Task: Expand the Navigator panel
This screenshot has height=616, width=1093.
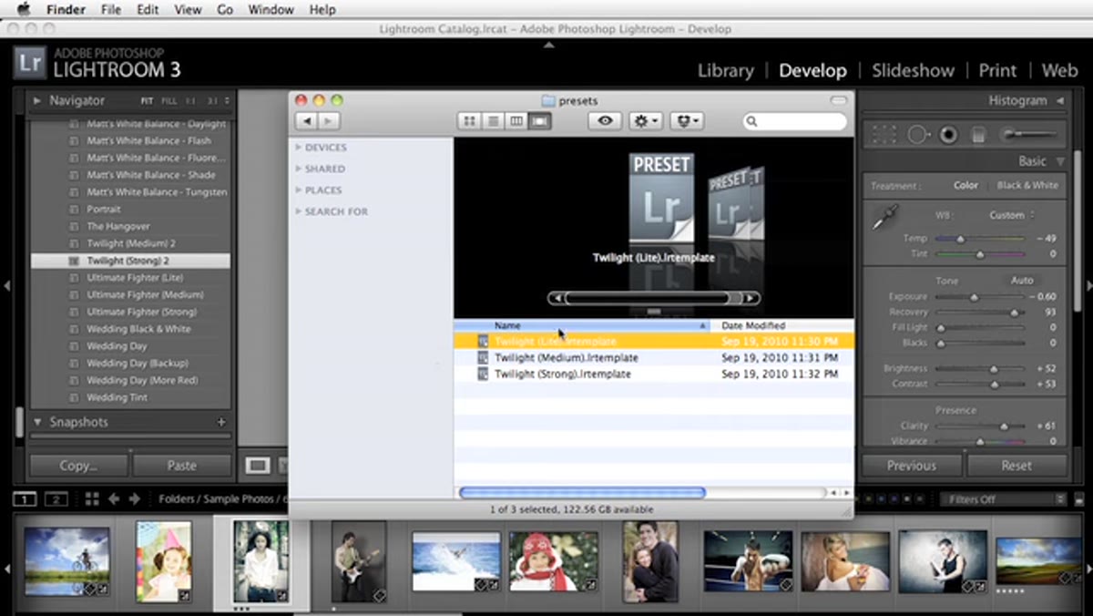Action: 38,101
